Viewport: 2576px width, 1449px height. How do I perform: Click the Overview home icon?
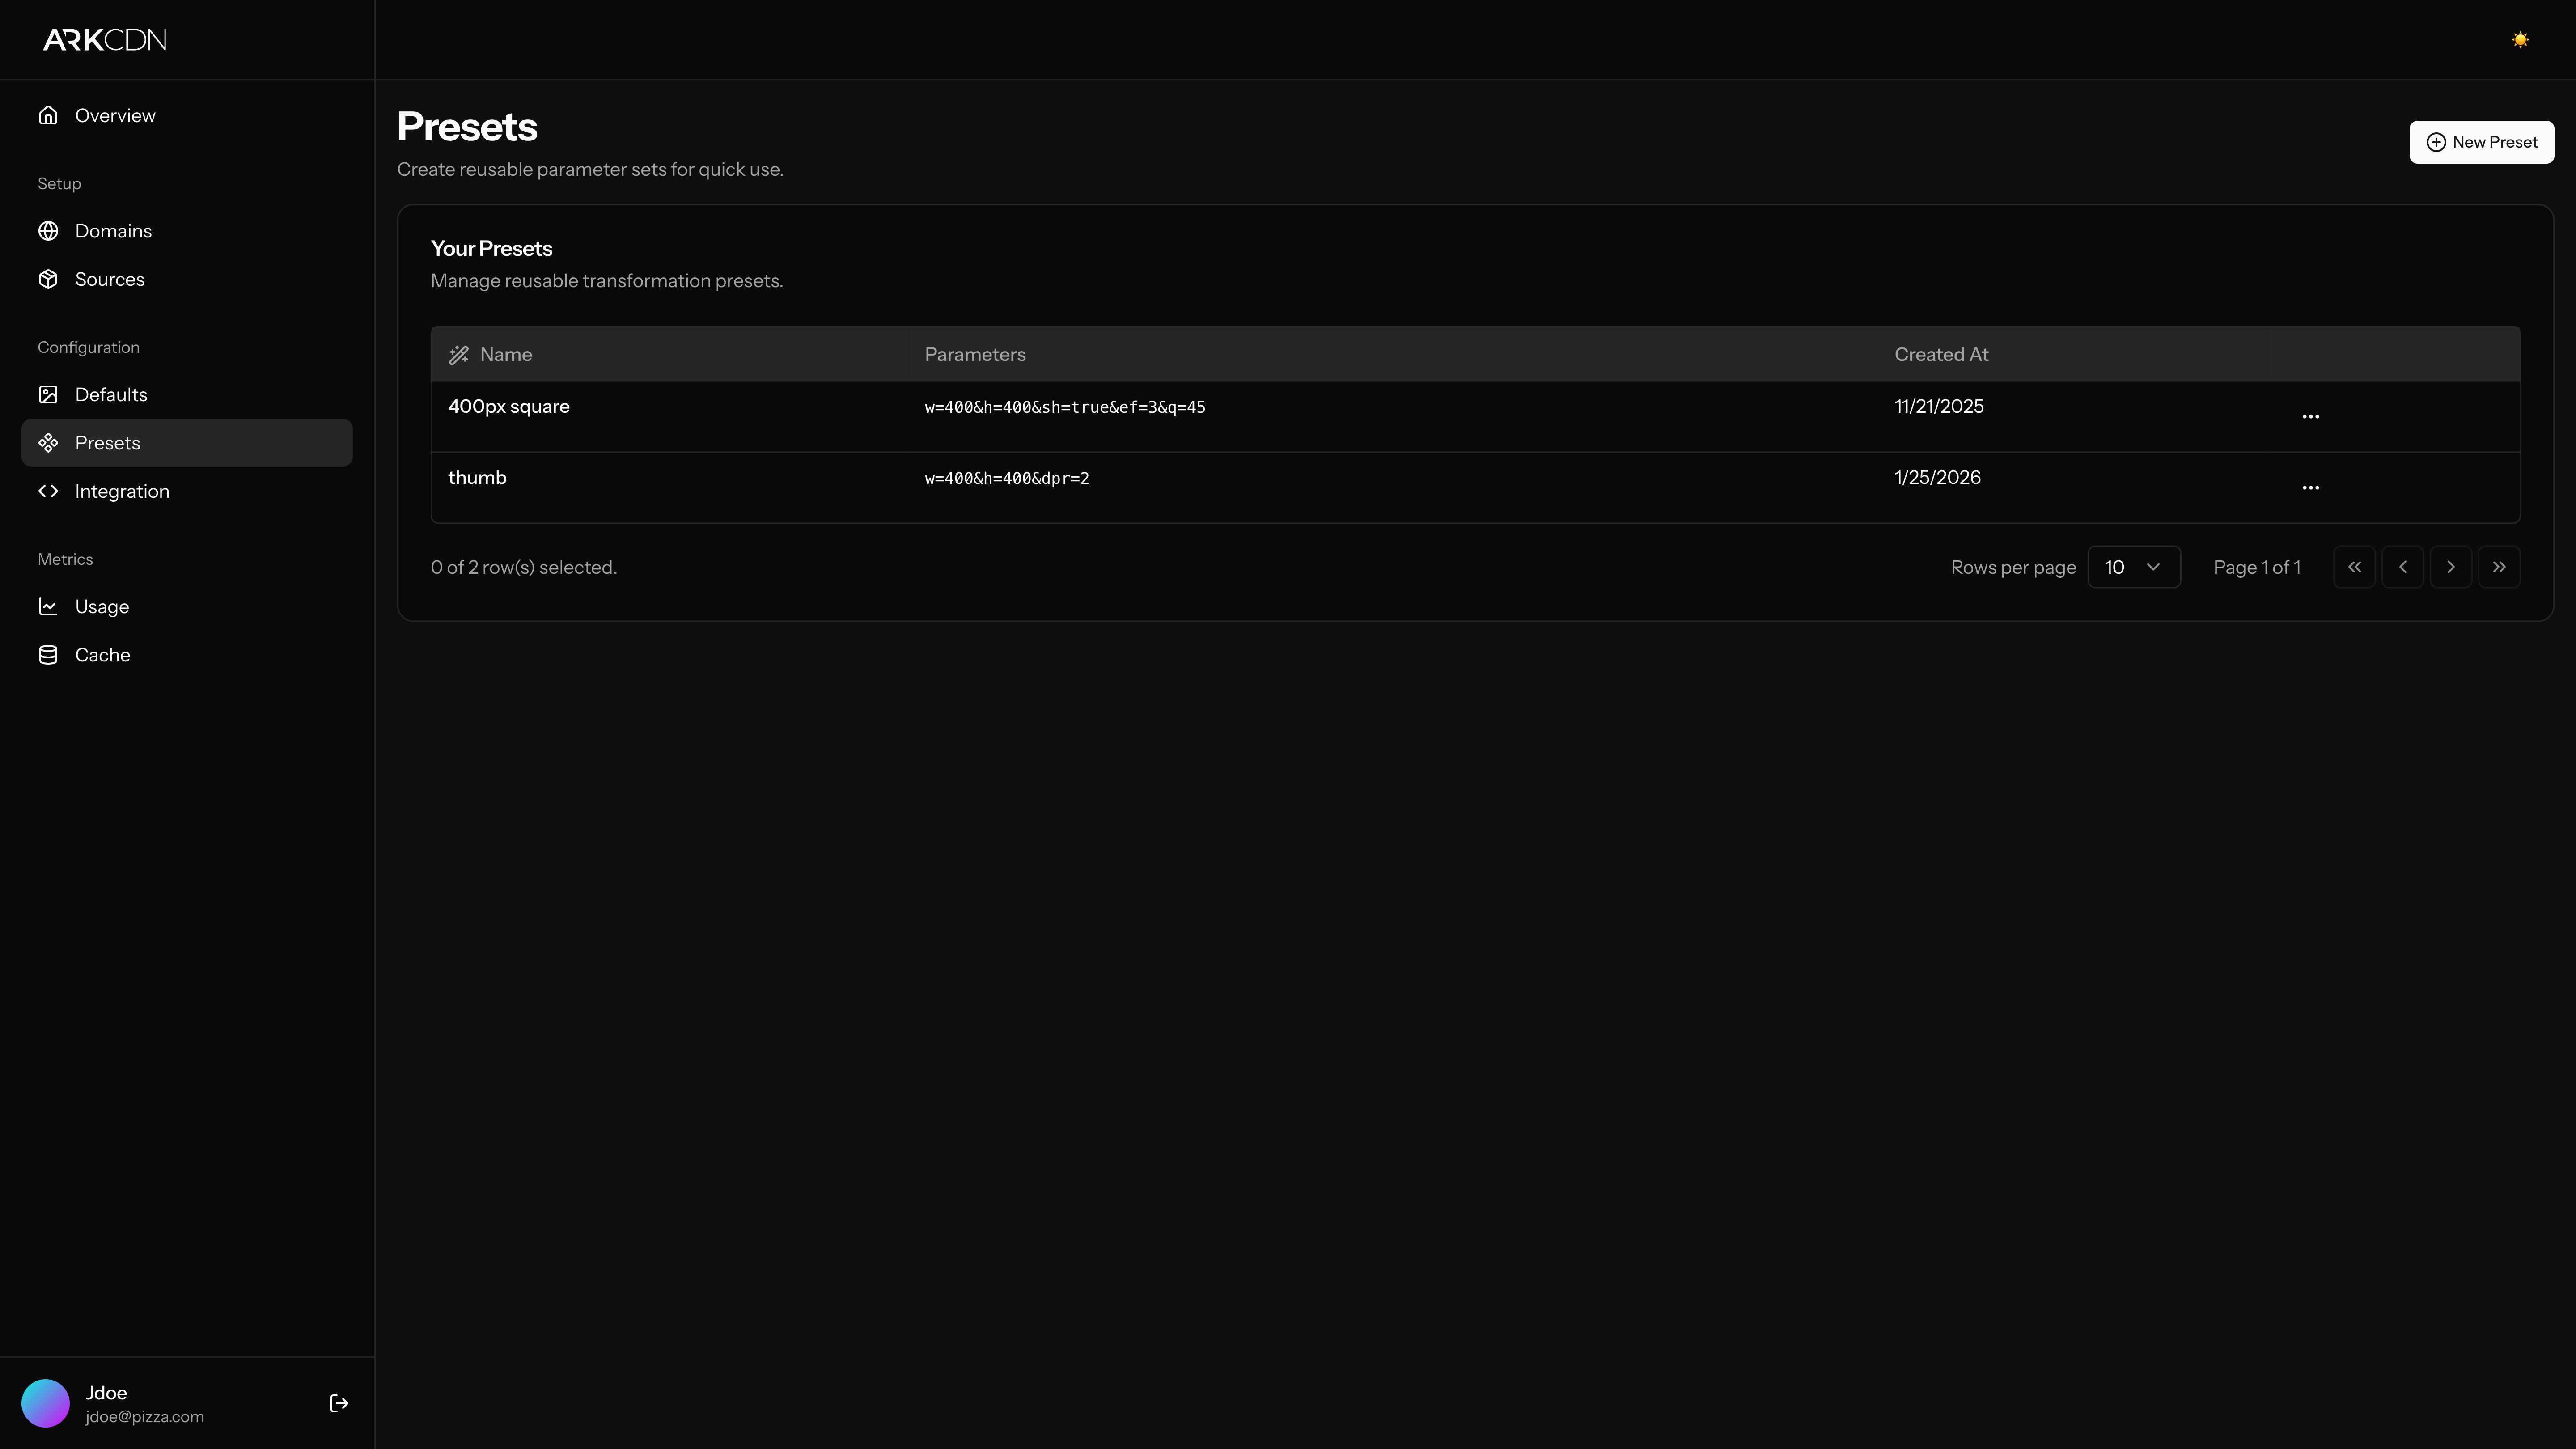point(48,115)
